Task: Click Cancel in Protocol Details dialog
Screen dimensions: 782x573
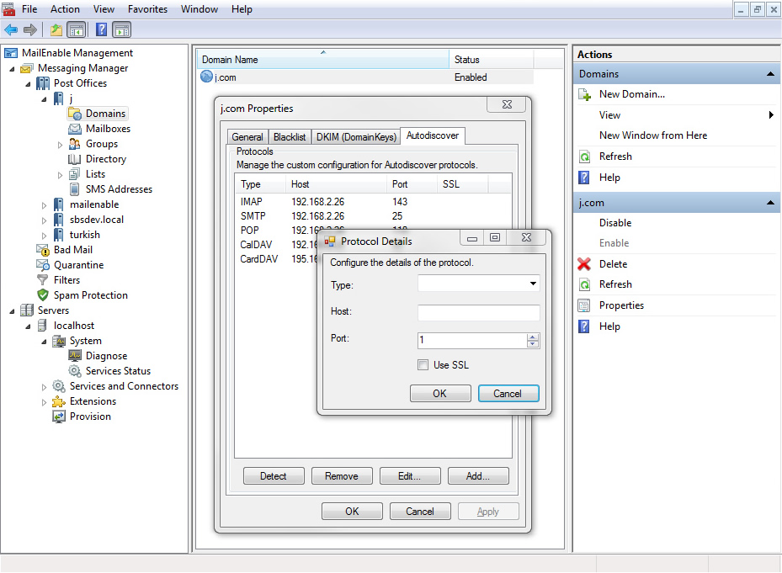Action: pos(508,394)
